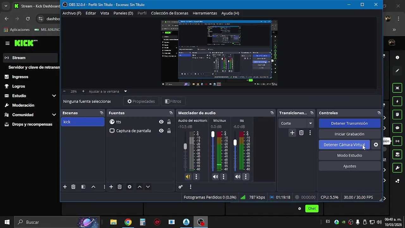Open the extra options dots in the Escenas toolbar
The image size is (405, 228).
[104, 187]
